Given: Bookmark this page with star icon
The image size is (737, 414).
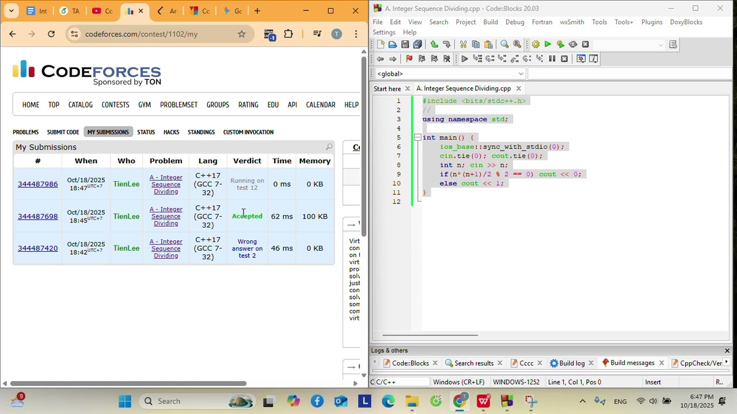Looking at the screenshot, I should pos(241,34).
